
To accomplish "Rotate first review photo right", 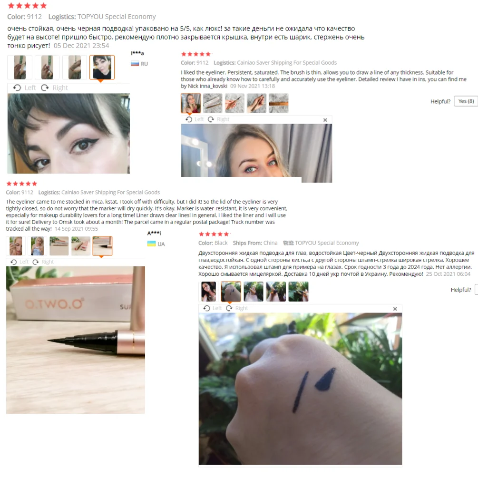I will coord(54,88).
